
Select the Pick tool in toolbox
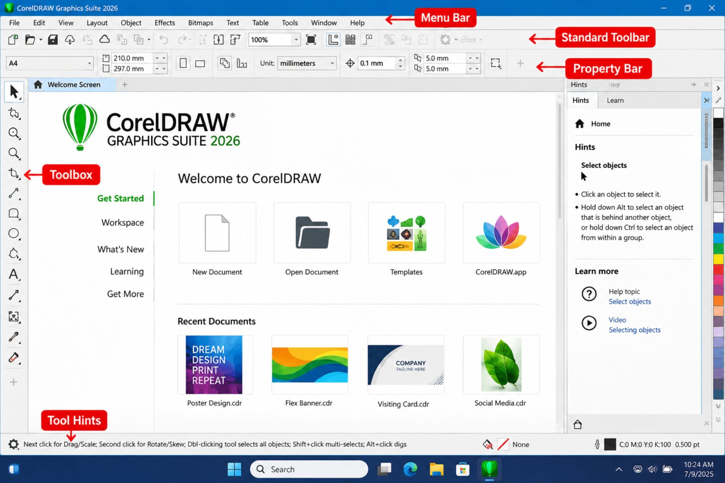pos(14,92)
